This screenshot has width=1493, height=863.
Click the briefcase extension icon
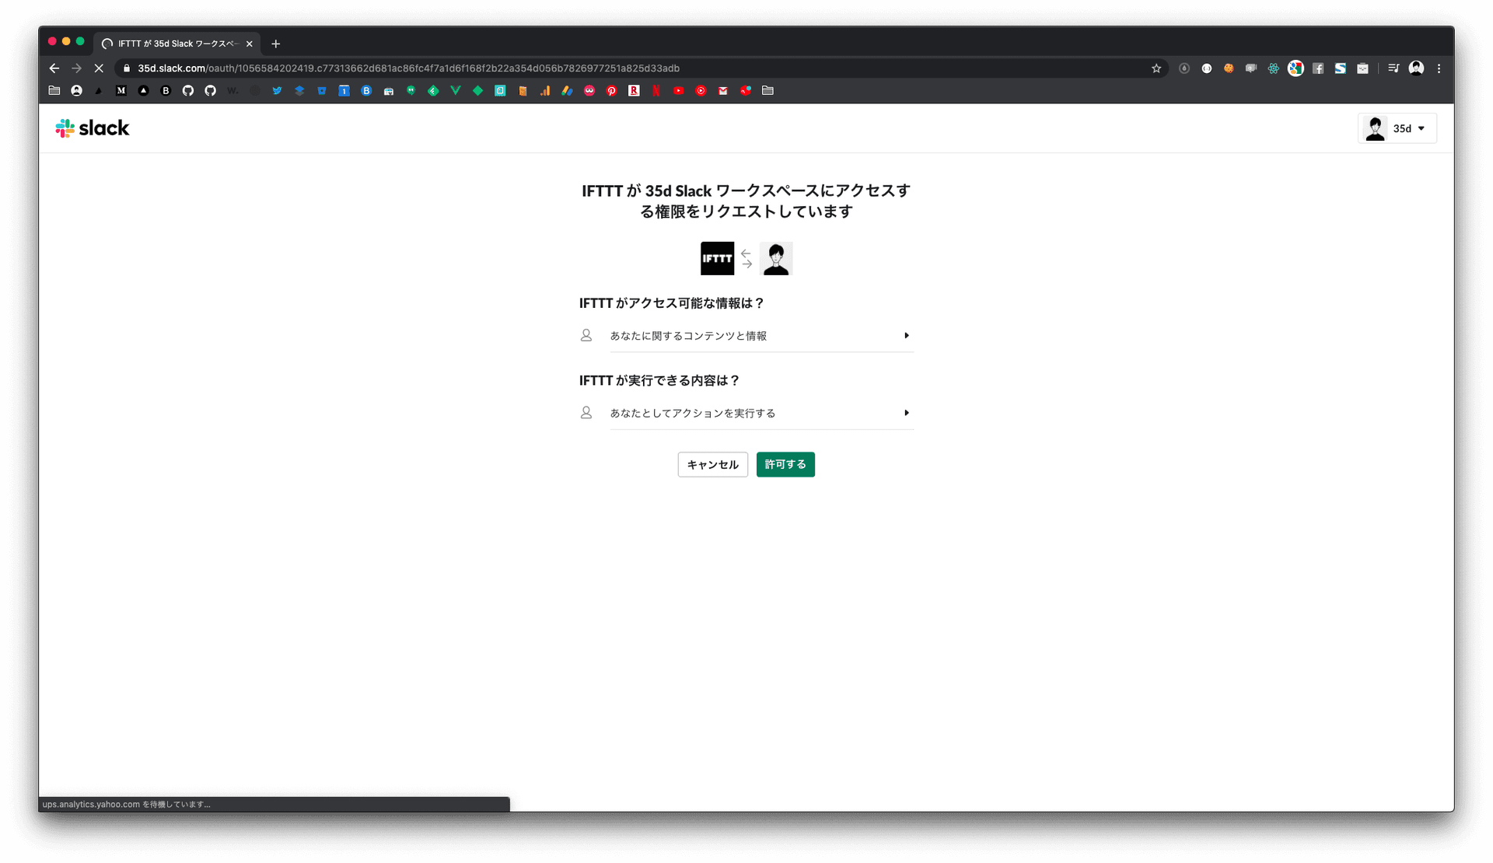tap(1363, 68)
